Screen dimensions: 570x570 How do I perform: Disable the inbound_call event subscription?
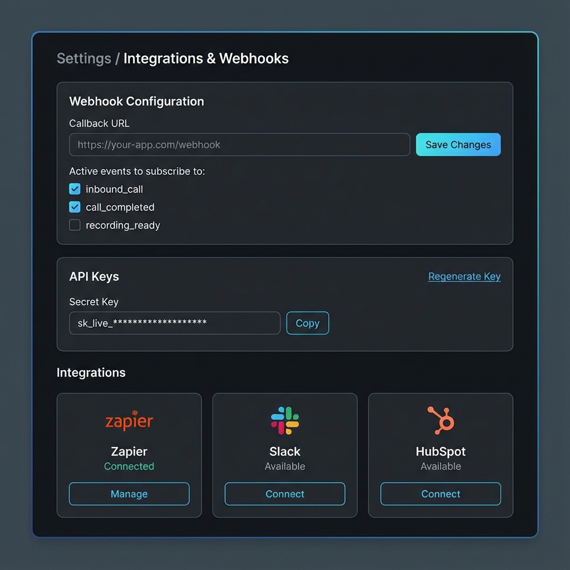[75, 189]
